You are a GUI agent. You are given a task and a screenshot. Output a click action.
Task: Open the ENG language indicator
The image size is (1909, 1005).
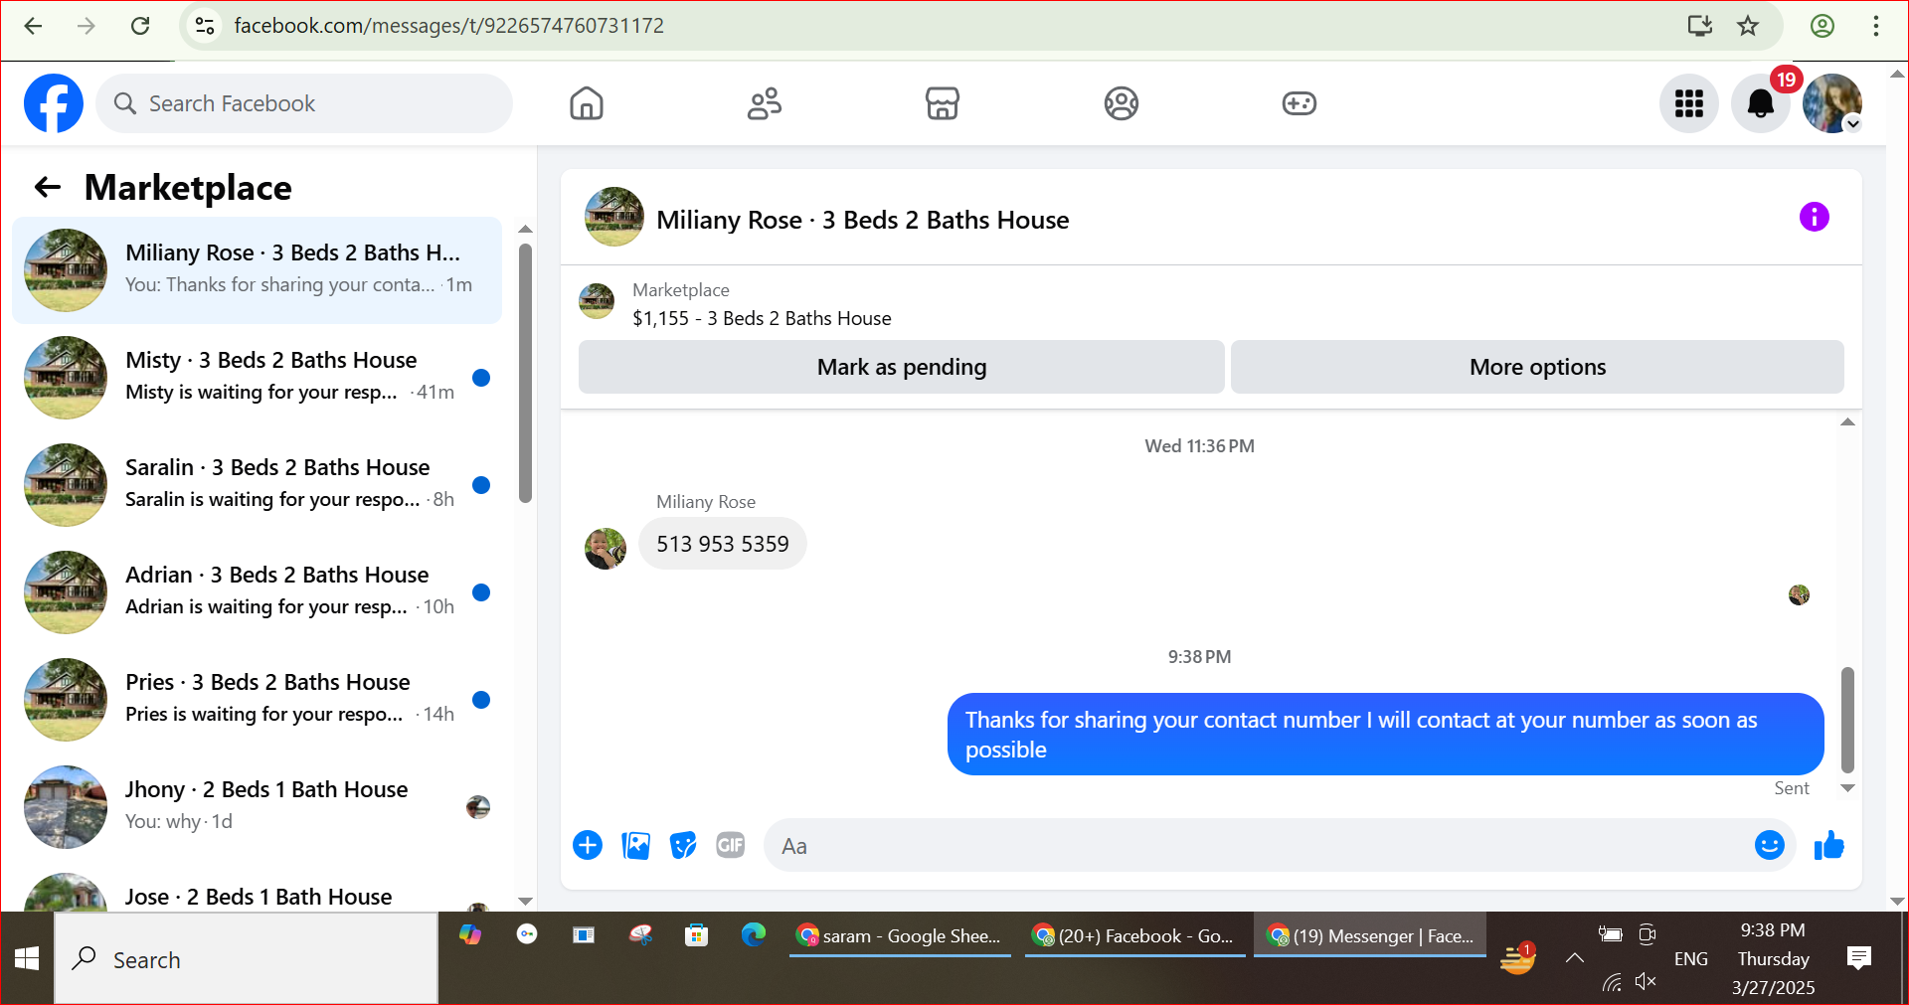click(1690, 959)
